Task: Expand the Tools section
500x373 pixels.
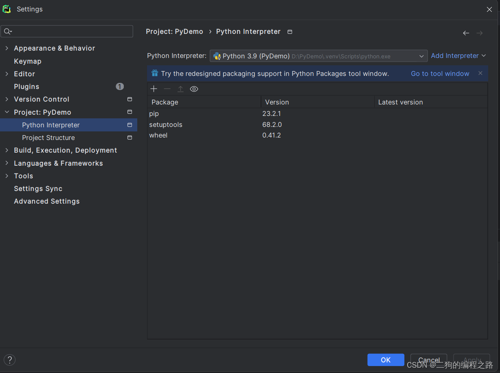Action: (7, 176)
